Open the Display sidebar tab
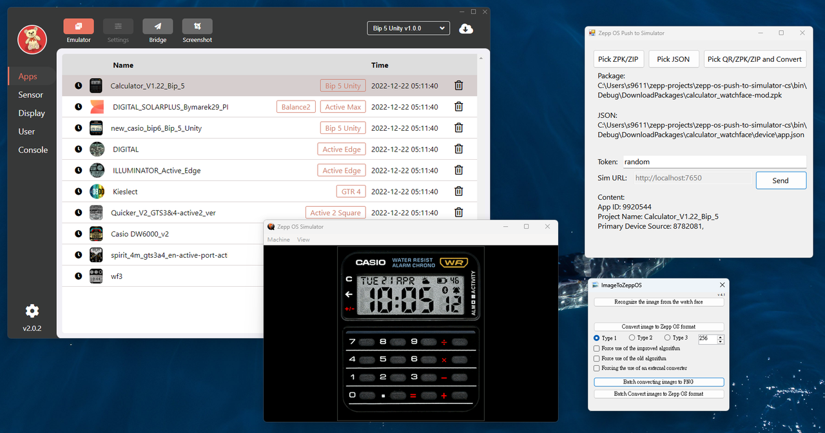 (x=32, y=113)
